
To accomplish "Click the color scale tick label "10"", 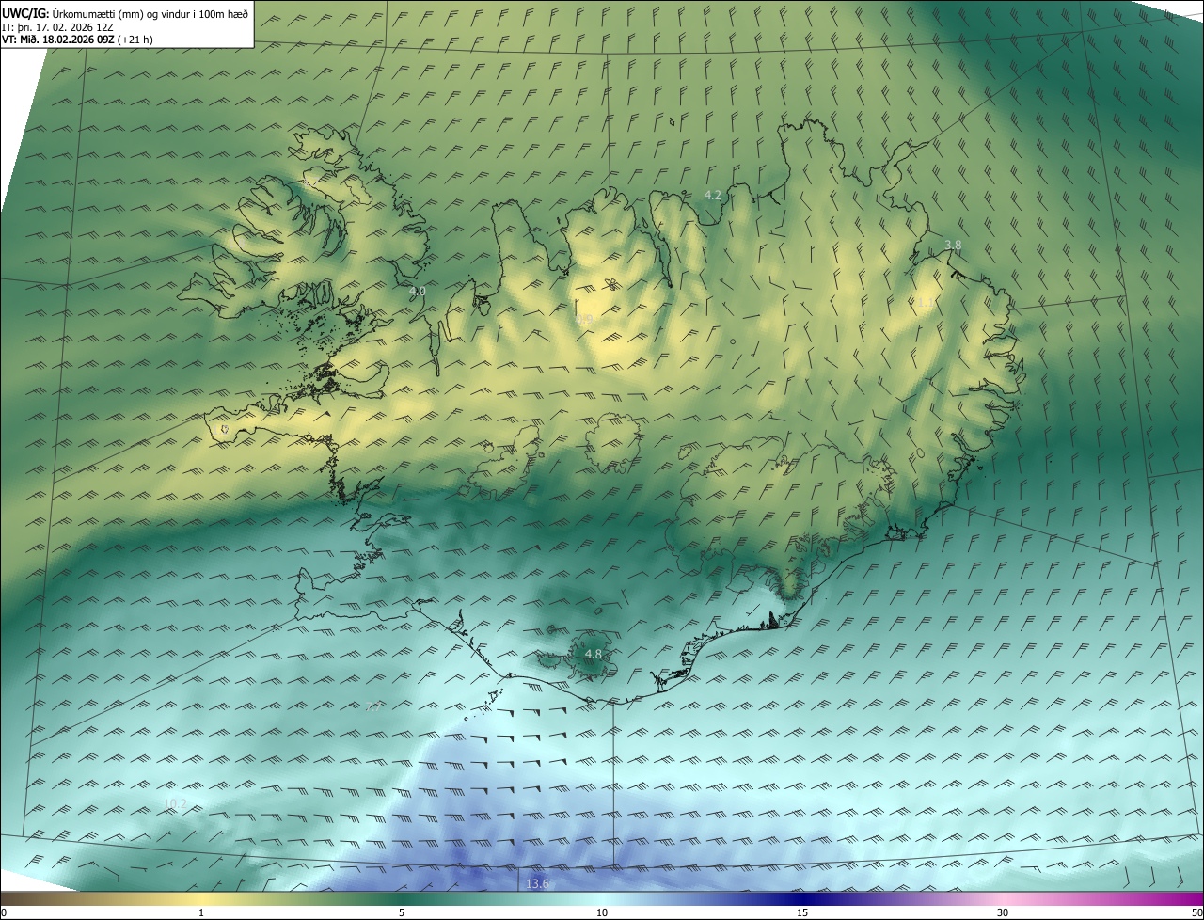I will click(x=602, y=912).
